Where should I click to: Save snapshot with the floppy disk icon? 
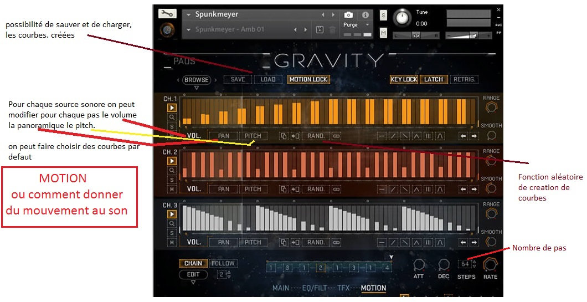320,29
